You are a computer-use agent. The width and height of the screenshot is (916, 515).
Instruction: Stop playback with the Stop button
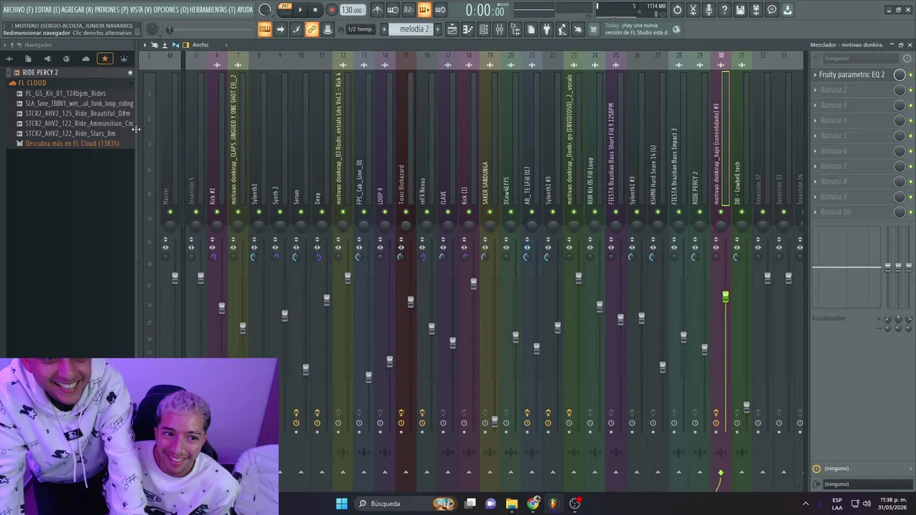point(315,10)
